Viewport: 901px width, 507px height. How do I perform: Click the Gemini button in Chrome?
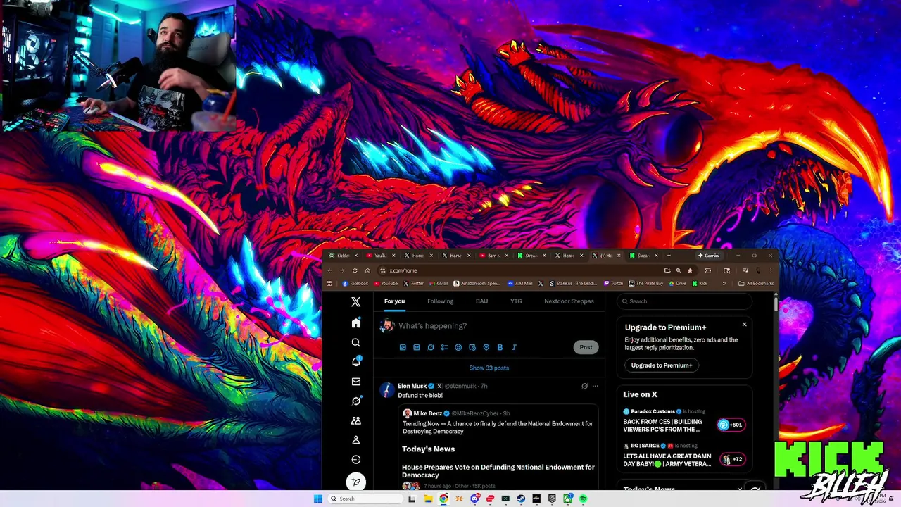(x=709, y=256)
